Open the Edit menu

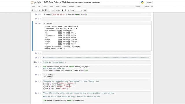pyautogui.click(x=39, y=7)
